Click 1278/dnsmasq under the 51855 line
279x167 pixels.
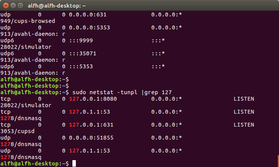21,144
